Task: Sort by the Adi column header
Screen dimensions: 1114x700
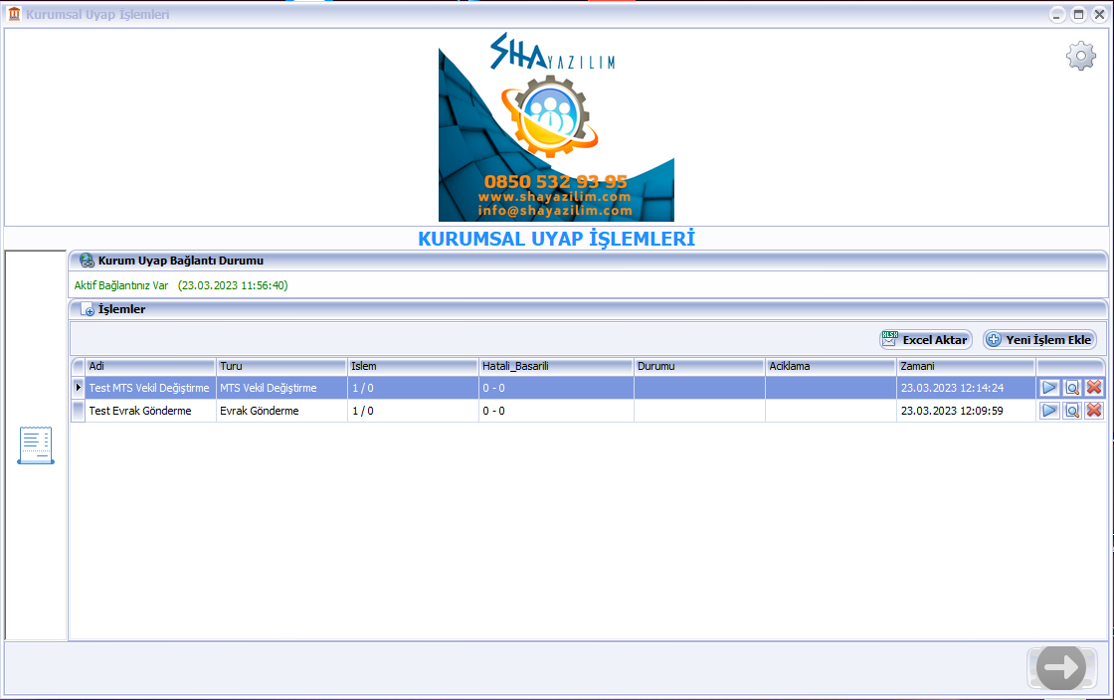Action: (x=150, y=366)
